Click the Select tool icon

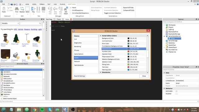click(27, 9)
